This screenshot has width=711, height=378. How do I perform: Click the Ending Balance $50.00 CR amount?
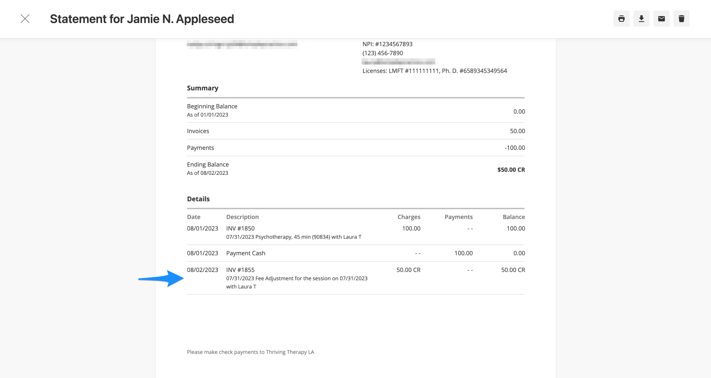coord(511,170)
